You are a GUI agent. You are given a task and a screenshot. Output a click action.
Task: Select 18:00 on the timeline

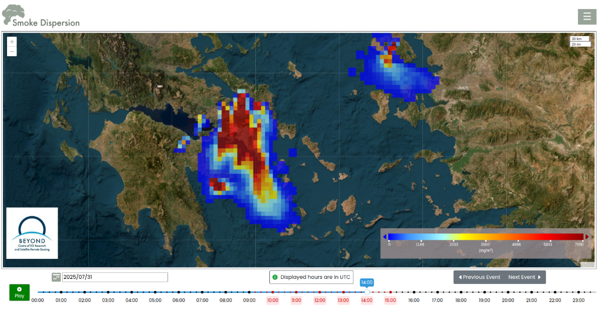[461, 300]
